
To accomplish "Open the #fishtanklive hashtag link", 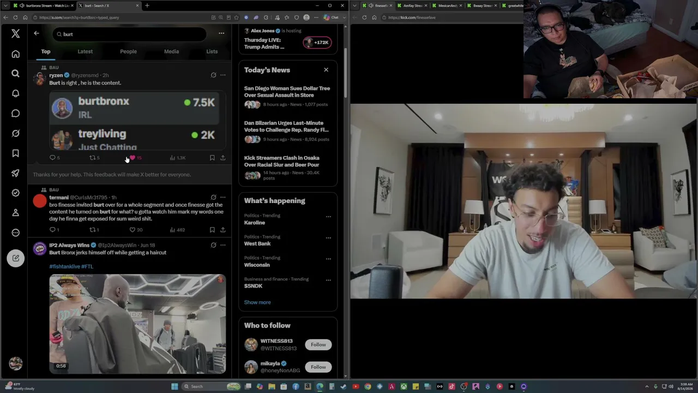I will (64, 266).
